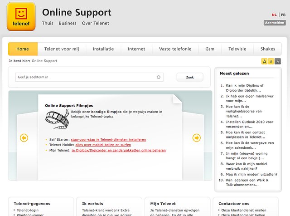Open 'weergave van mijn adresboek' article
Viewport: 290px width, 216px height.
tap(250, 145)
